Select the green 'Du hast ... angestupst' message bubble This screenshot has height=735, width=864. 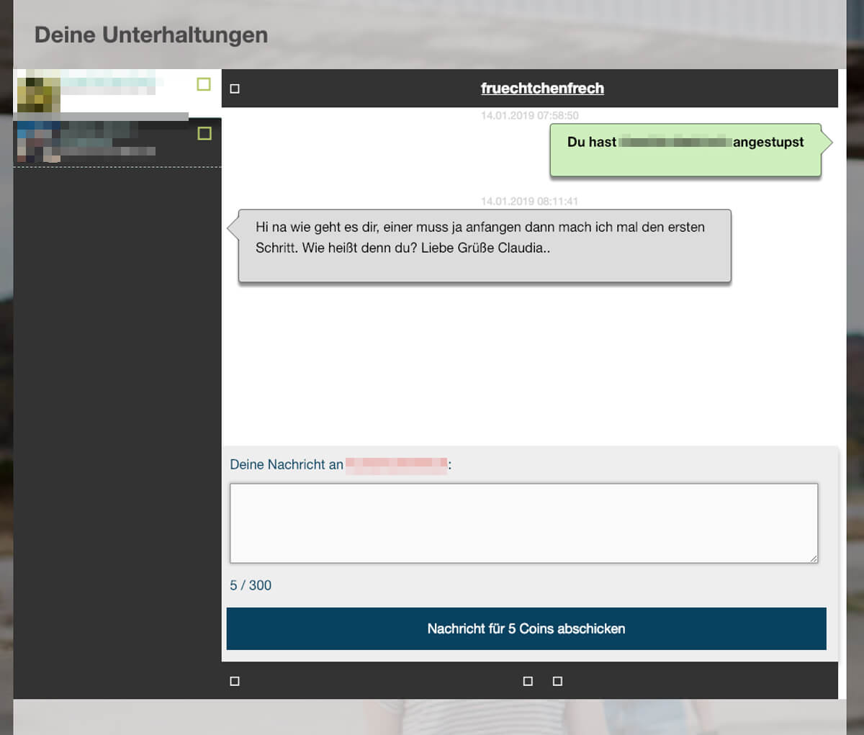[685, 150]
